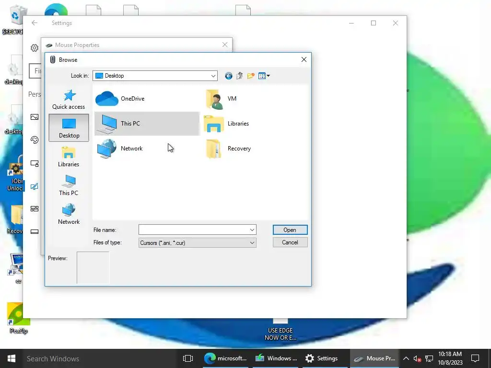This screenshot has height=368, width=491.
Task: Open the Windows Start menu
Action: (x=12, y=358)
